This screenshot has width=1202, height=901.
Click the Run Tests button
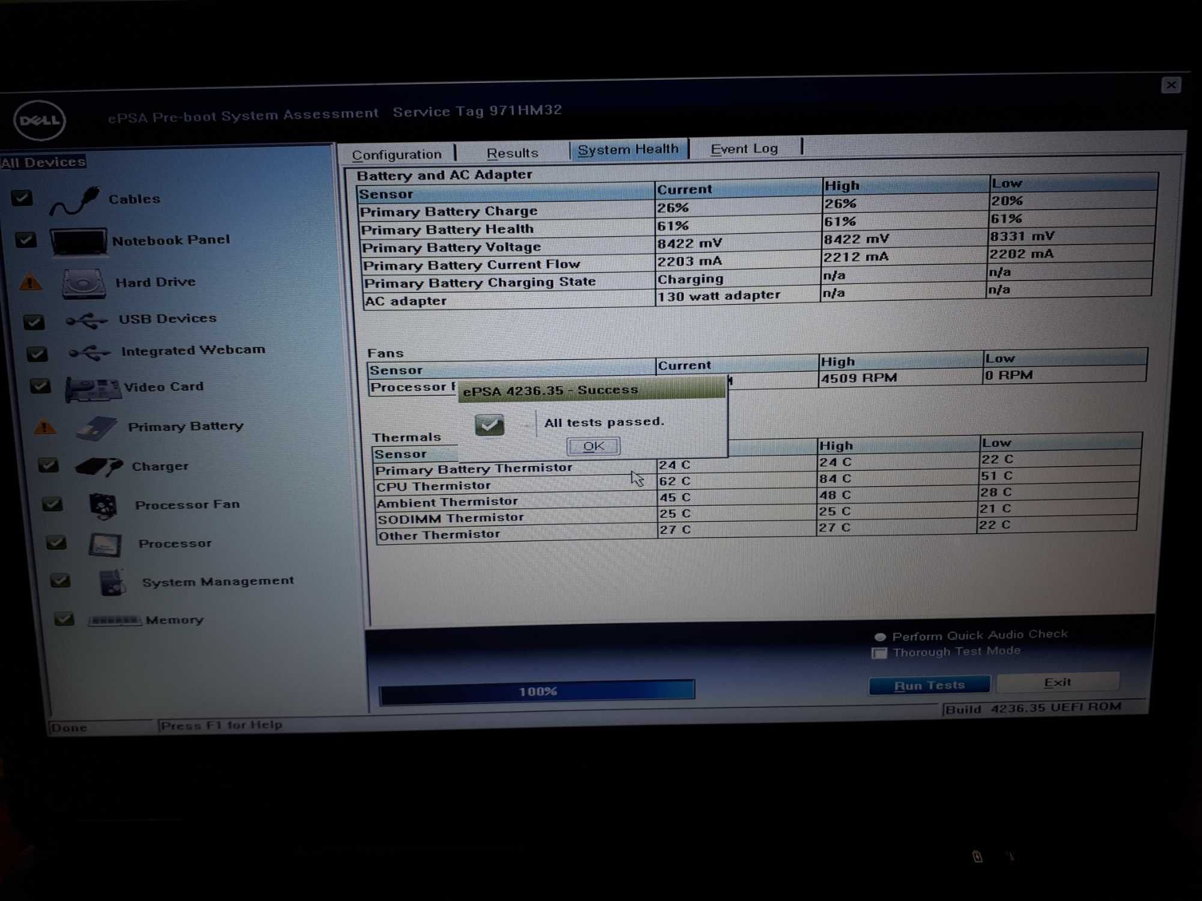[929, 685]
